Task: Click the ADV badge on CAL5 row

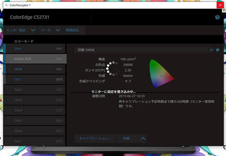Action: [59, 120]
